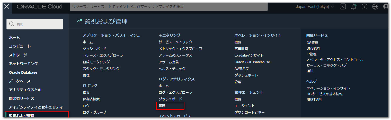The width and height of the screenshot is (391, 120).
Task: Open 通知 under 関連サービス
Action: pyautogui.click(x=310, y=71)
